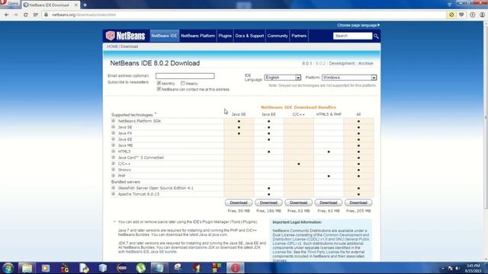Click the browser forward arrow
Image resolution: width=488 pixels, height=274 pixels.
tap(16, 14)
